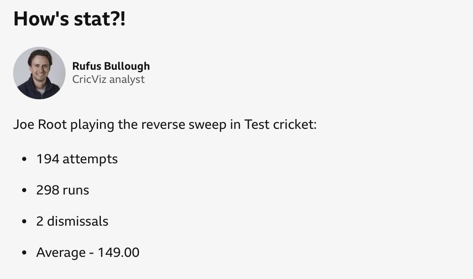Click the bullet point beside Average

(25, 252)
